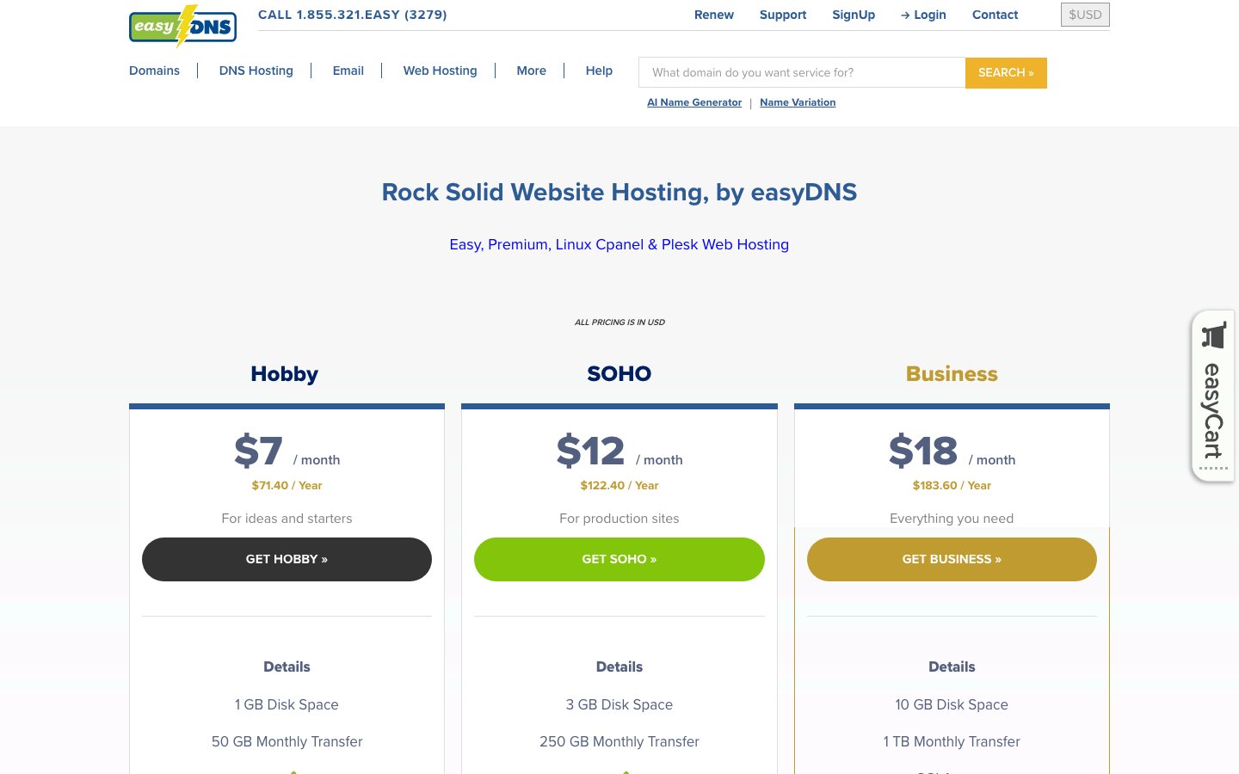The height and width of the screenshot is (774, 1239).
Task: Click the Business plan heading
Action: click(952, 374)
